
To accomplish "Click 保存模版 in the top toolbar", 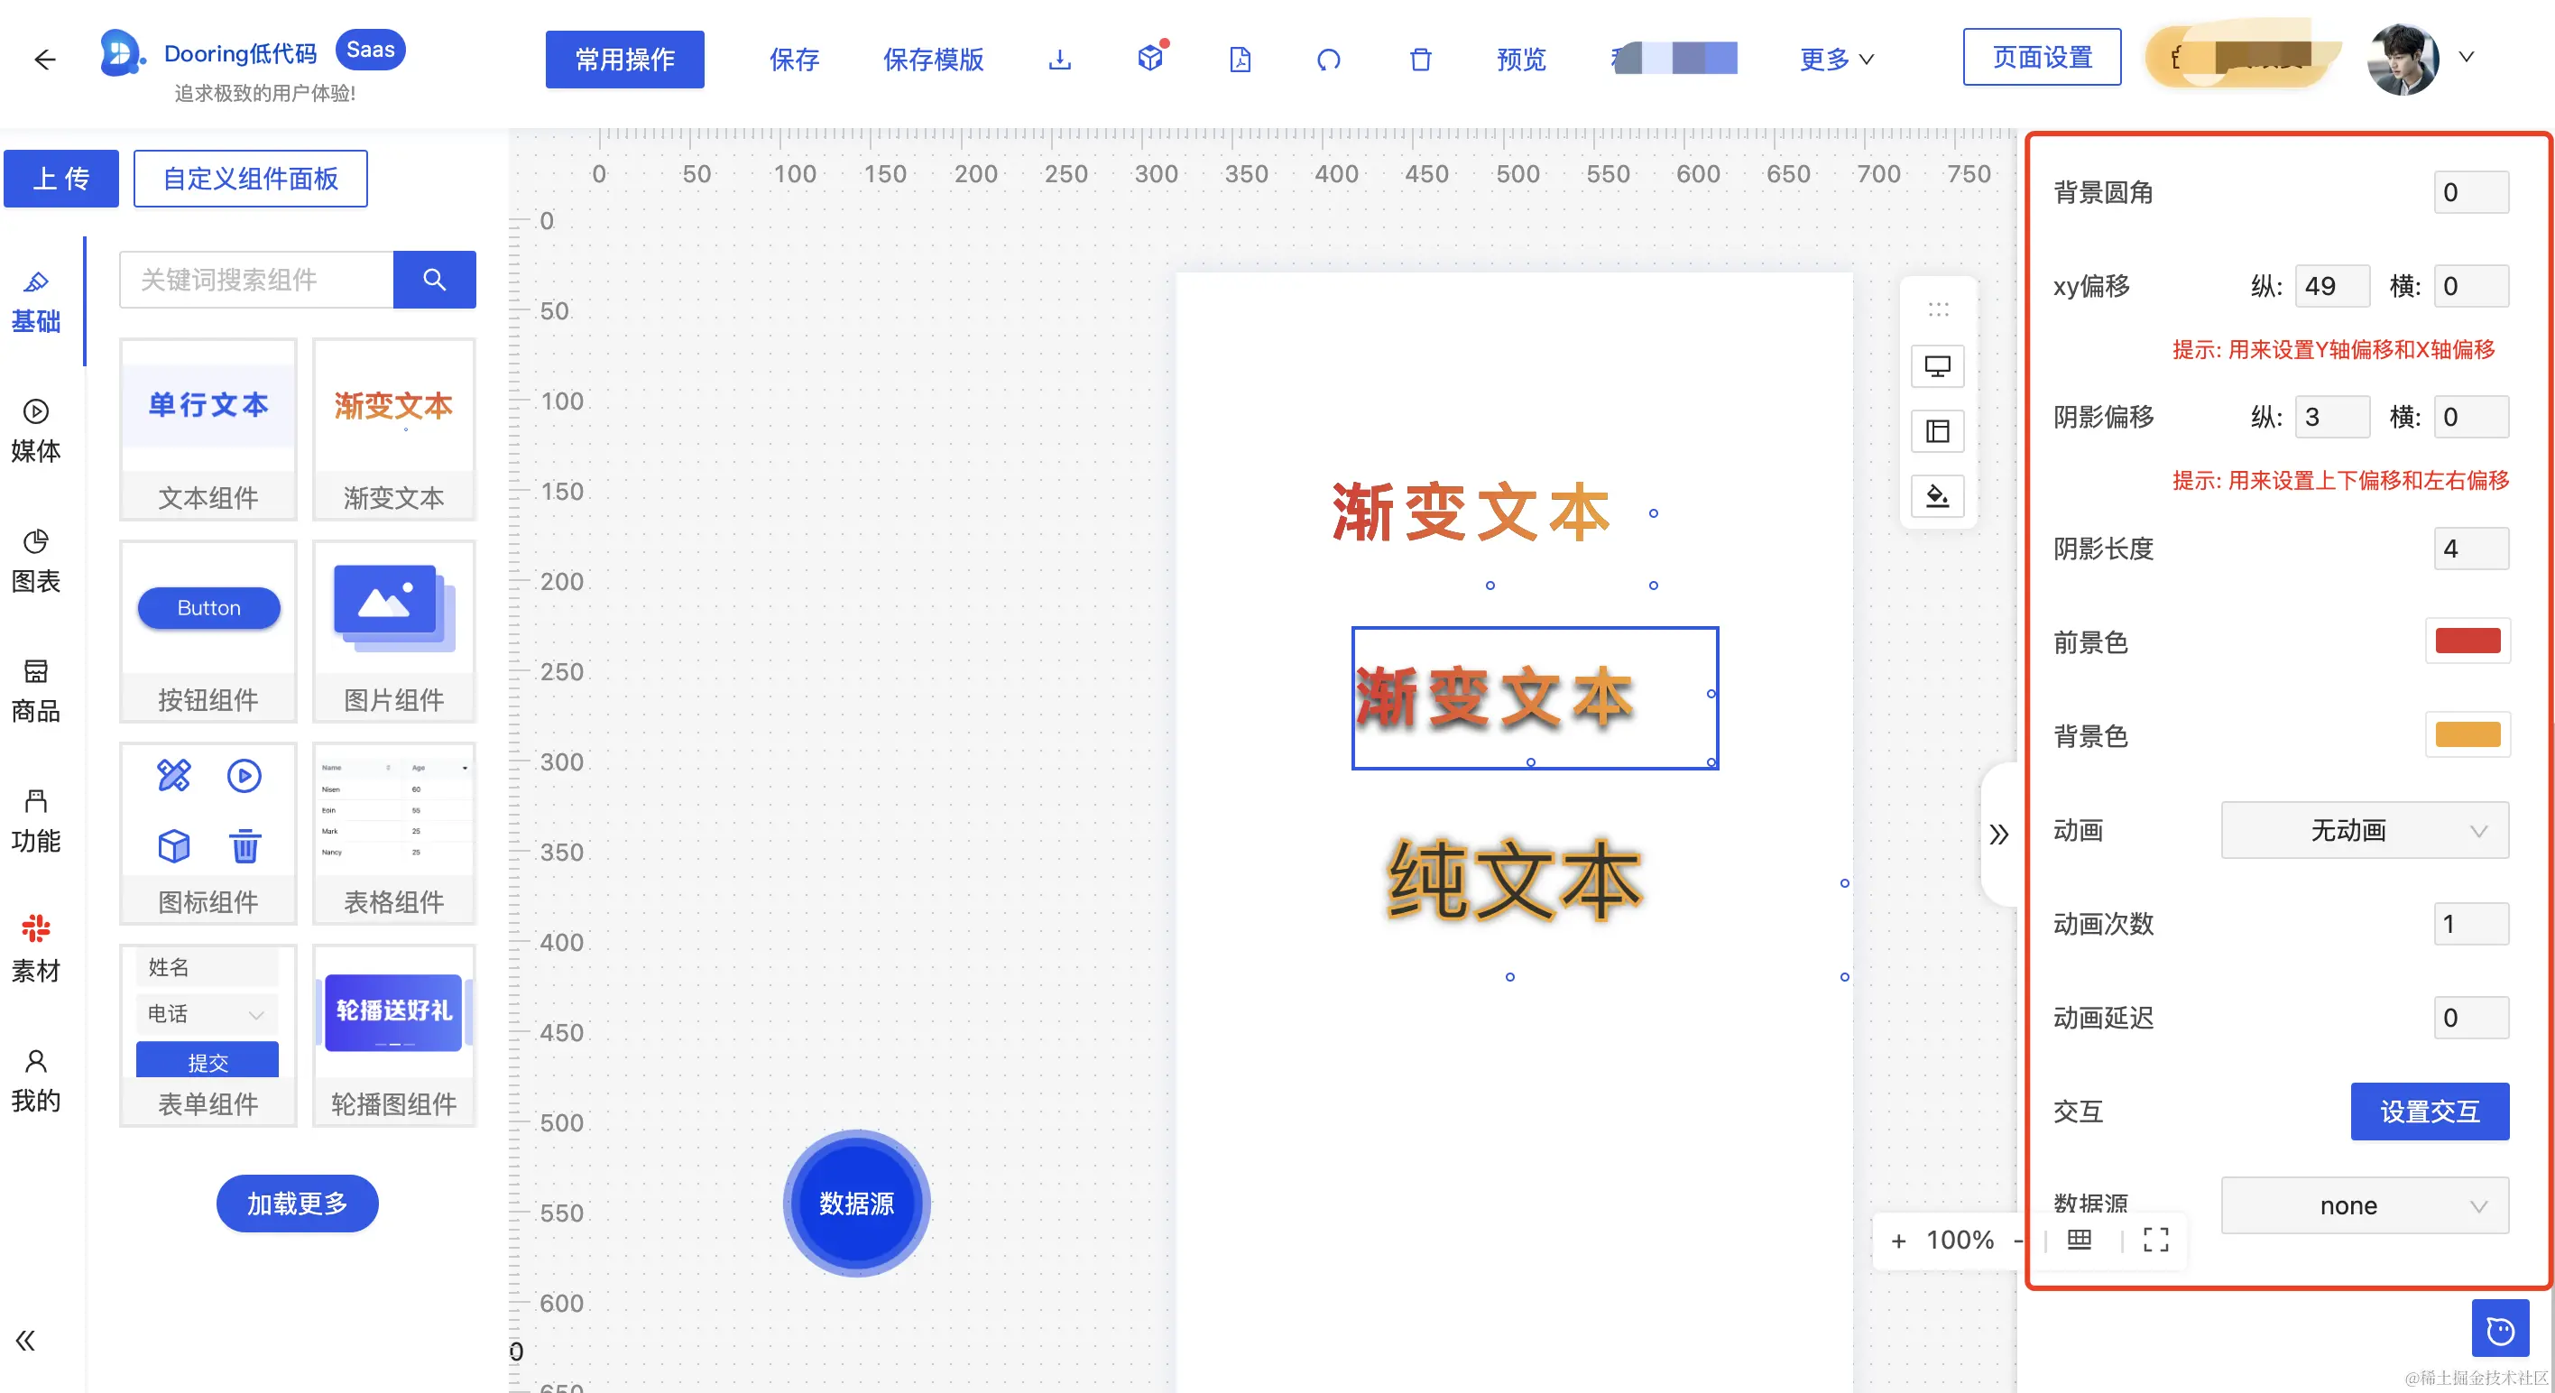I will (x=934, y=60).
